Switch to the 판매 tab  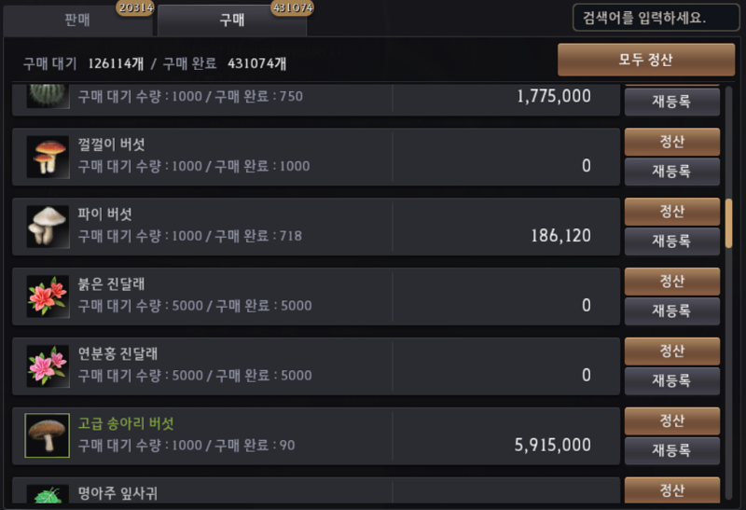pos(77,20)
